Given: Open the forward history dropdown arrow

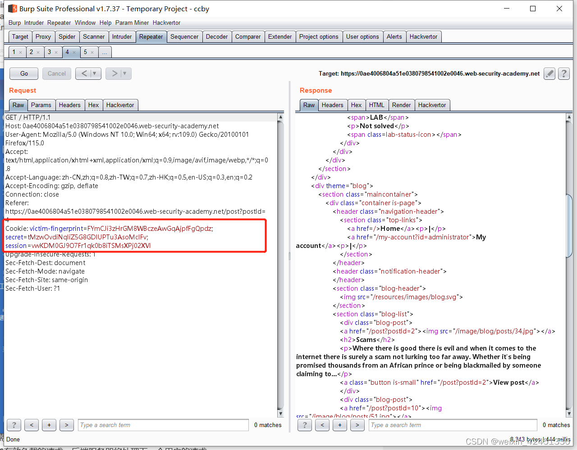Looking at the screenshot, I should point(126,73).
